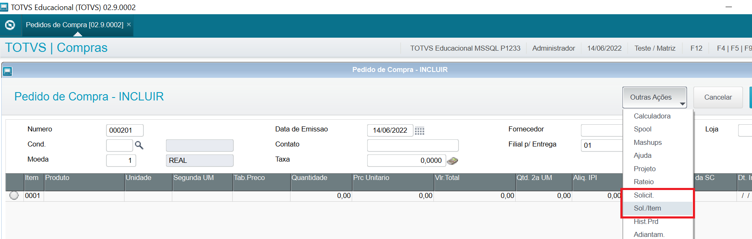Click the Aliq. IPI column header
The width and height of the screenshot is (752, 239).
pyautogui.click(x=598, y=182)
